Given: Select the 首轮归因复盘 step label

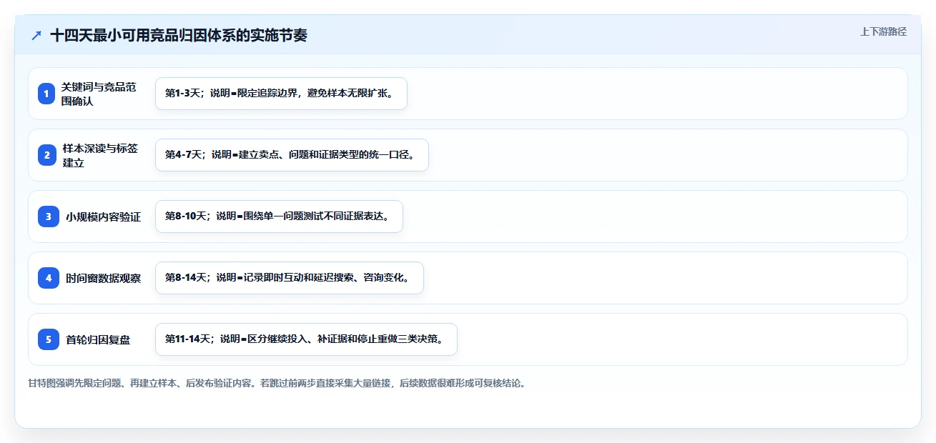Looking at the screenshot, I should [99, 339].
